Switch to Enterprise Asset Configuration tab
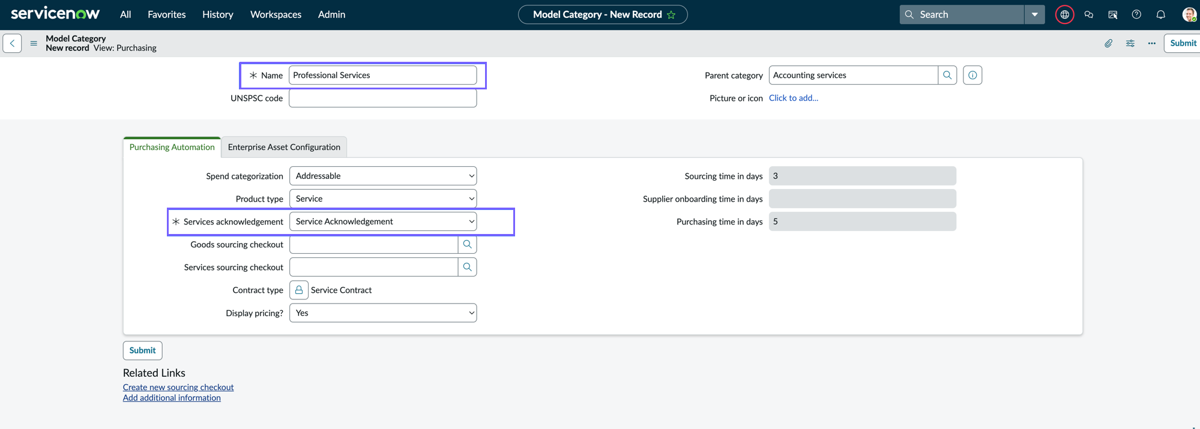The height and width of the screenshot is (429, 1200). pyautogui.click(x=284, y=147)
